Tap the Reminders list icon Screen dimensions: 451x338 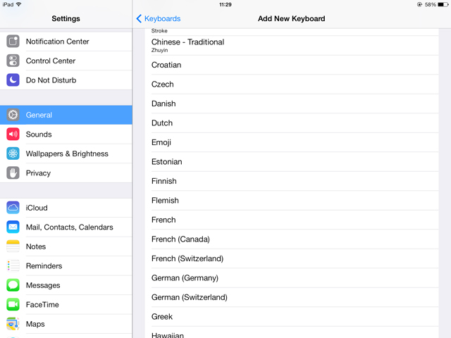(x=13, y=265)
